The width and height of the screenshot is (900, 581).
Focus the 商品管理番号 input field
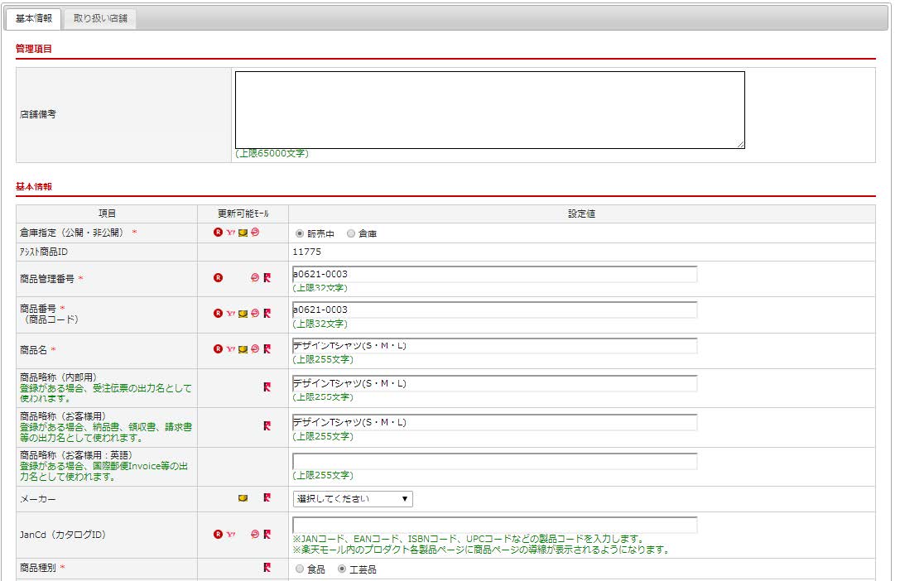pyautogui.click(x=494, y=274)
